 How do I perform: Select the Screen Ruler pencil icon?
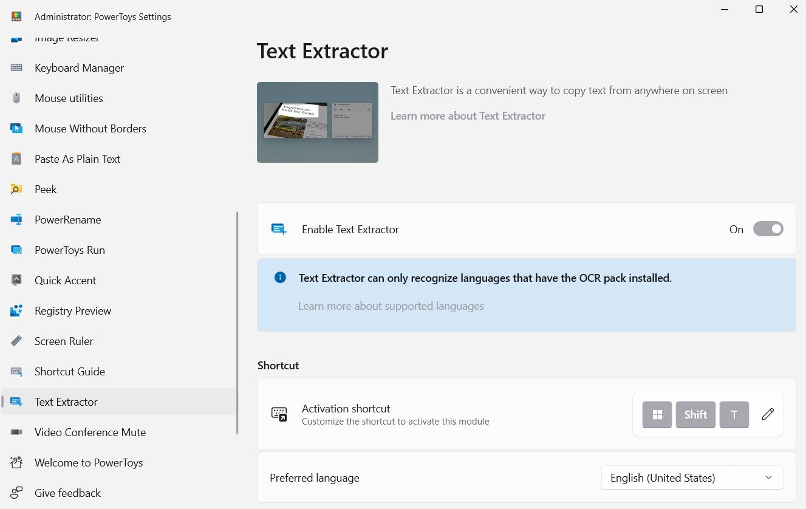click(x=16, y=341)
